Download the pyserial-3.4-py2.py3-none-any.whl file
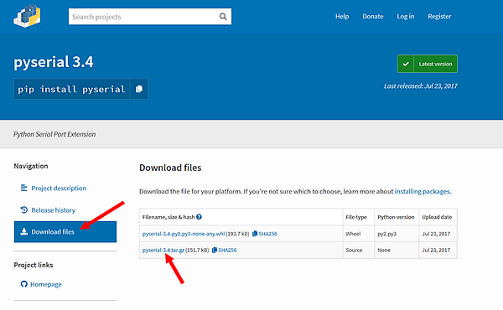The image size is (503, 310). coord(184,234)
